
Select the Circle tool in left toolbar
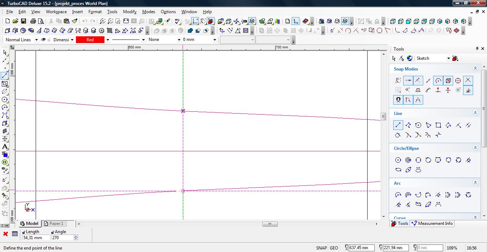point(5,100)
